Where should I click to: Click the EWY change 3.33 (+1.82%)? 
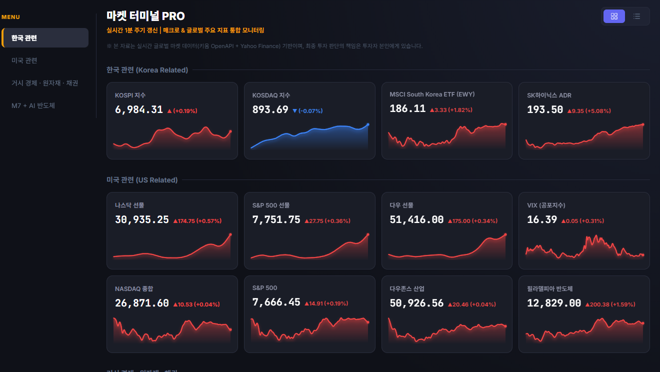tap(451, 110)
